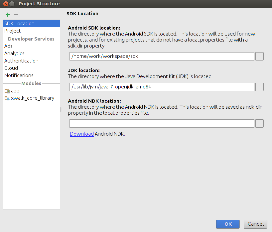Select Ads under Developer Services
The width and height of the screenshot is (272, 232).
click(9, 46)
